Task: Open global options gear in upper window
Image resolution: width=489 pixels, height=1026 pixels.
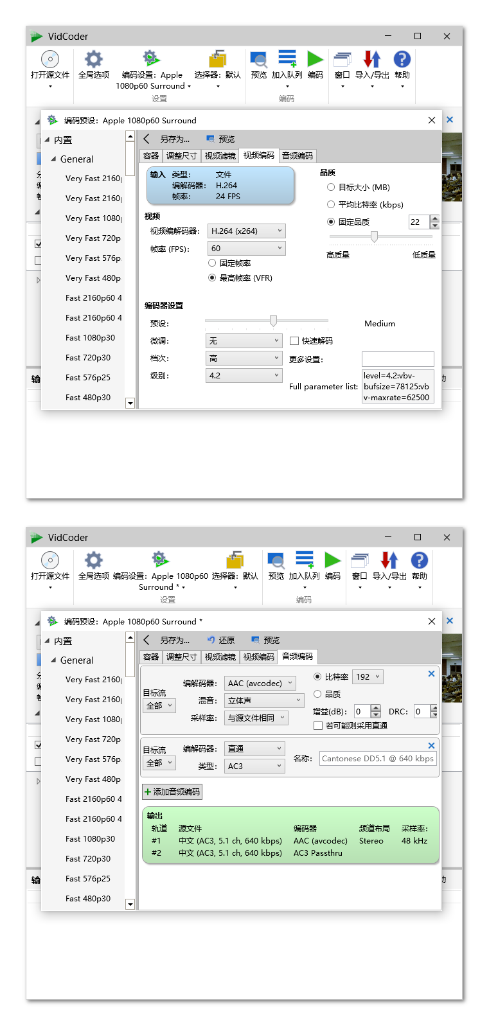Action: (94, 59)
